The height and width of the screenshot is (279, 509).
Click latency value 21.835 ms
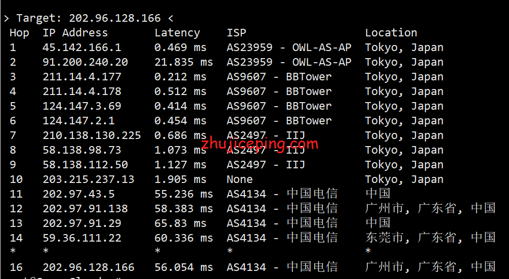coord(183,62)
